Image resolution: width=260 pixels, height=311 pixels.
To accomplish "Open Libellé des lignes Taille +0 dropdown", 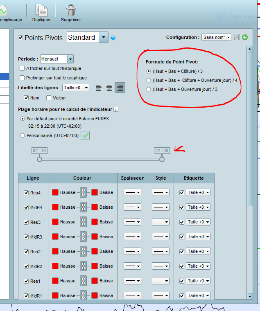I will [x=76, y=88].
